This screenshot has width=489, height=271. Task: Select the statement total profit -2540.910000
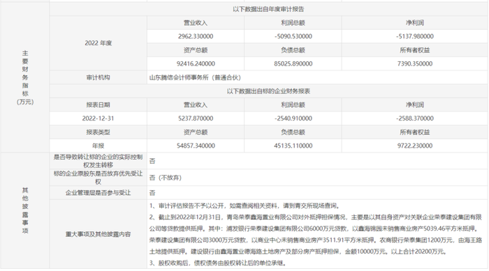[x=293, y=118]
